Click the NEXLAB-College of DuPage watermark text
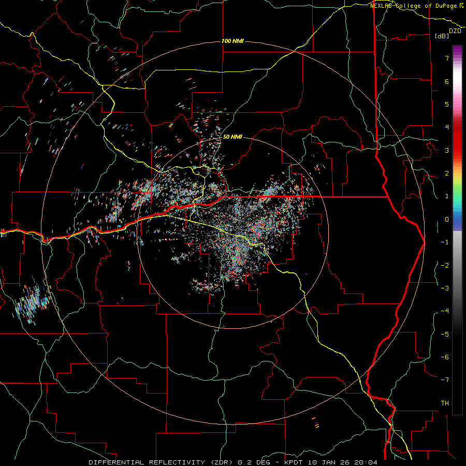The width and height of the screenshot is (466, 466). (417, 6)
